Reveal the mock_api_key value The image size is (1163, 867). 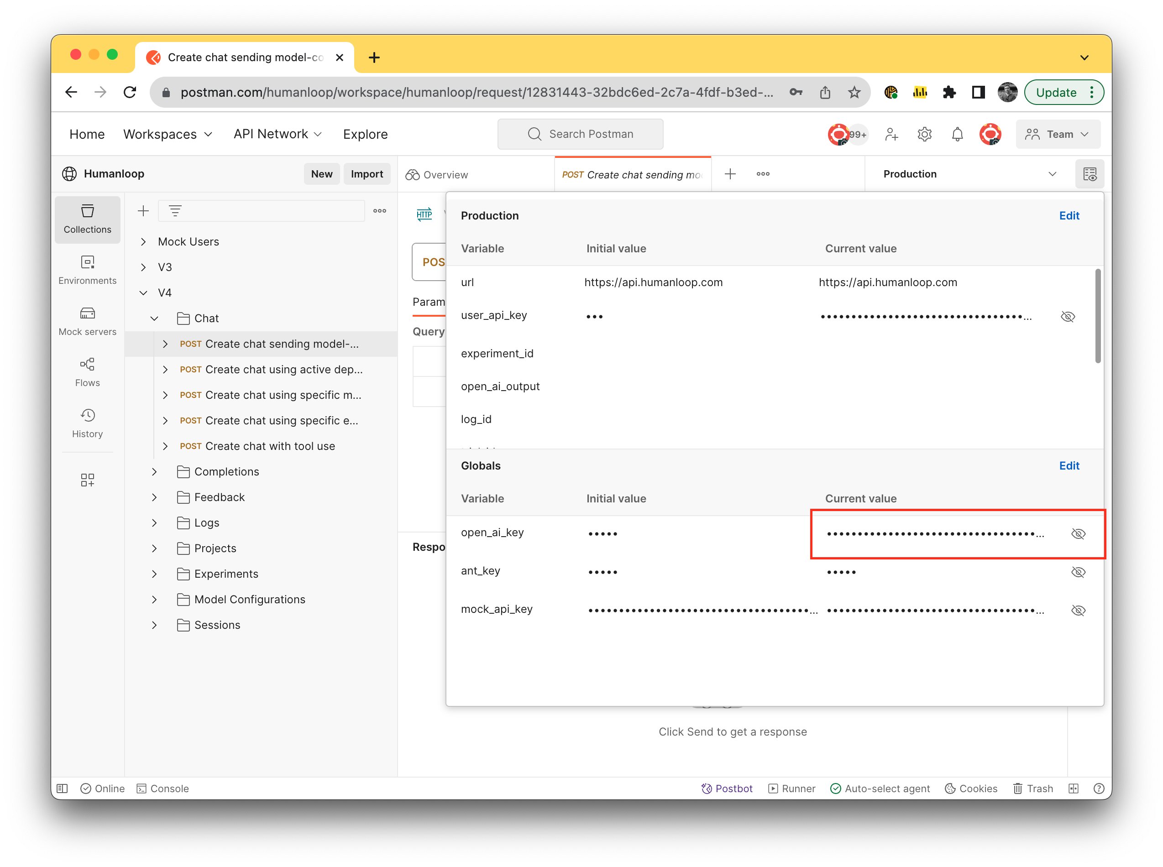click(1078, 610)
